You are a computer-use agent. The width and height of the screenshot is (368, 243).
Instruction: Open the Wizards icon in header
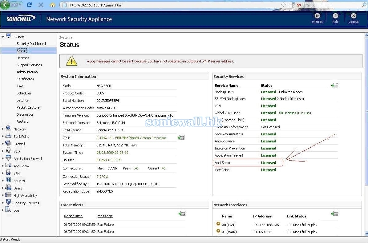click(317, 16)
